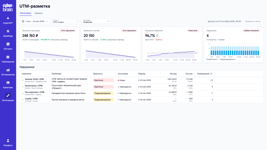
Task: Toggle Предупреждения 2 legend in chart
Action: tap(227, 60)
